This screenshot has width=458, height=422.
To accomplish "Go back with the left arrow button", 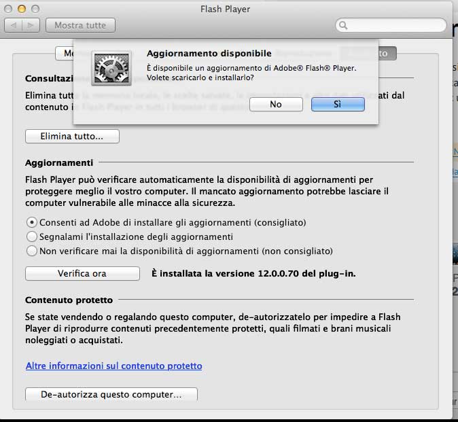I will point(14,25).
